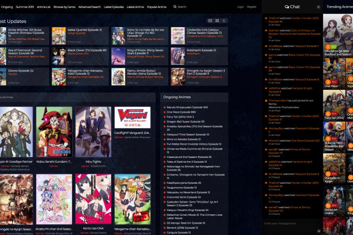Open King of Prism Shiny Seven Stars Episode 11
353x235 pixels.
[x=145, y=52]
